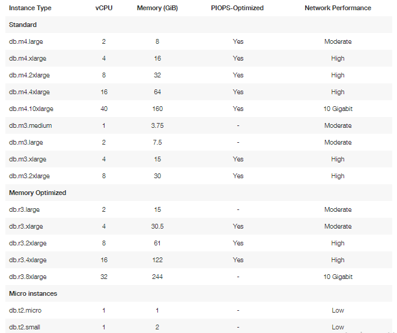
Task: Click the Micro instances section heading
Action: 33,293
